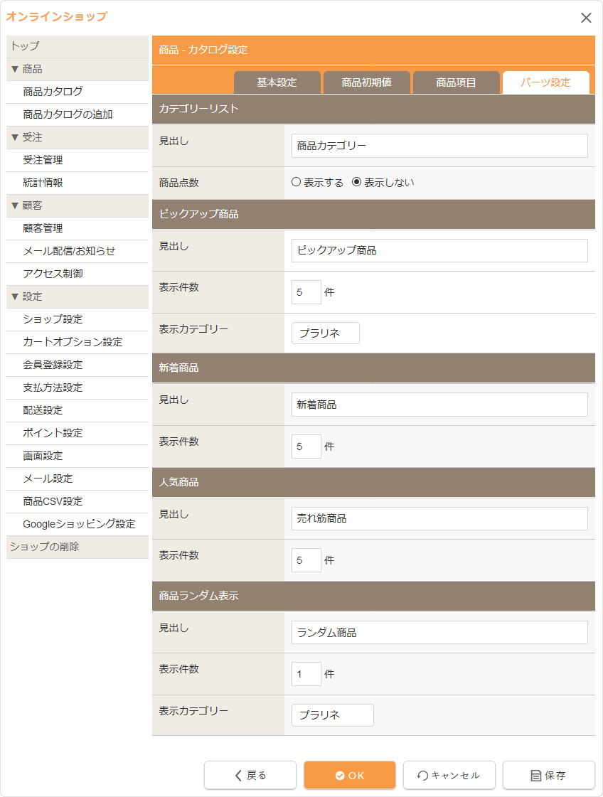Screen dimensions: 603x797
Task: Open the 商品項目 tab
Action: (456, 82)
